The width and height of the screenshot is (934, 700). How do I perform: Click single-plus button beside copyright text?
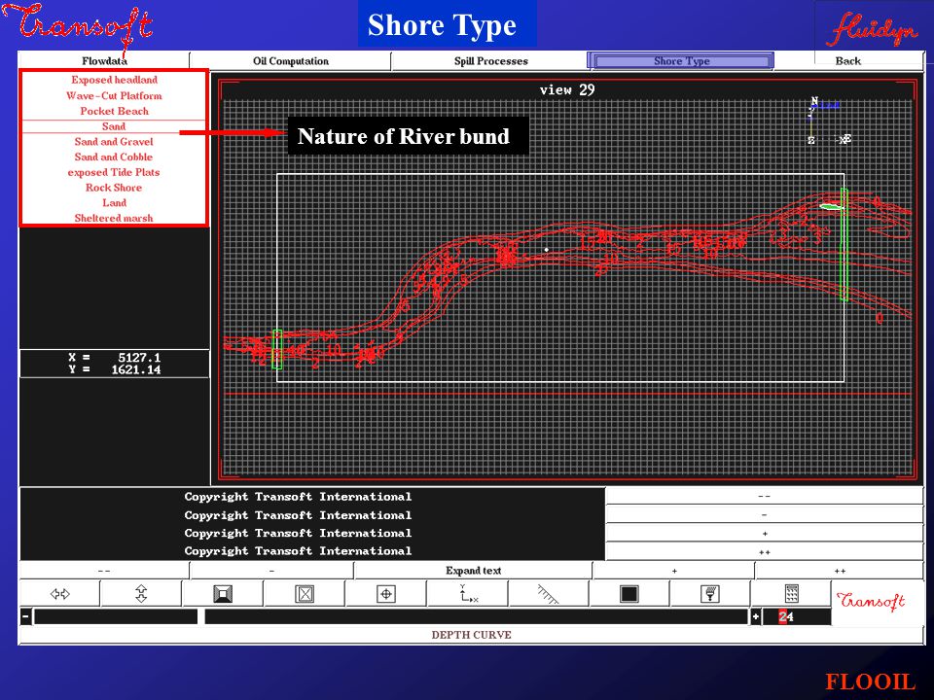(x=765, y=534)
